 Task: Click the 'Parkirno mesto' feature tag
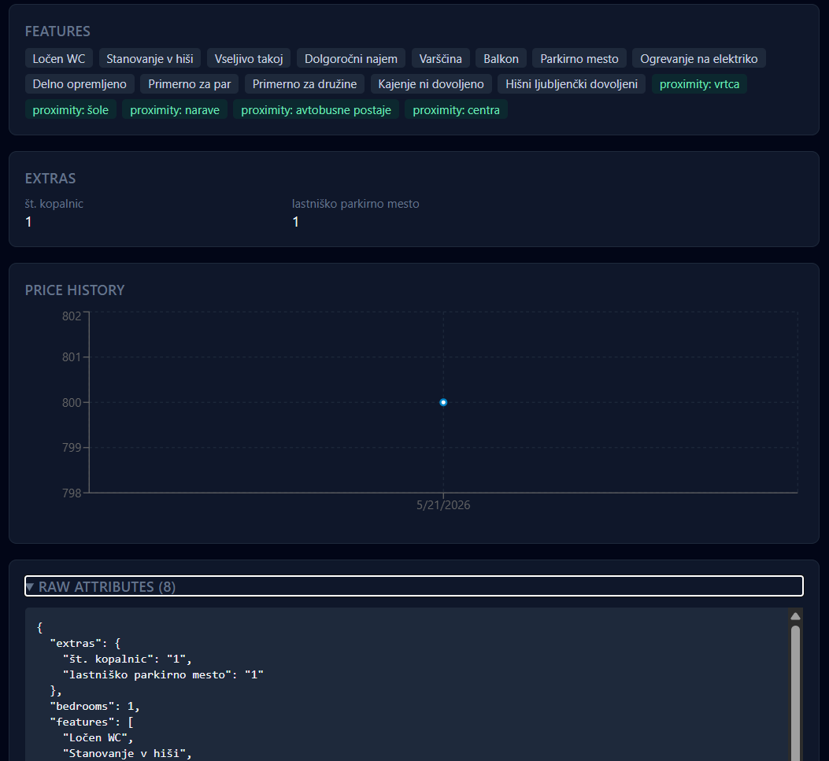pos(579,58)
